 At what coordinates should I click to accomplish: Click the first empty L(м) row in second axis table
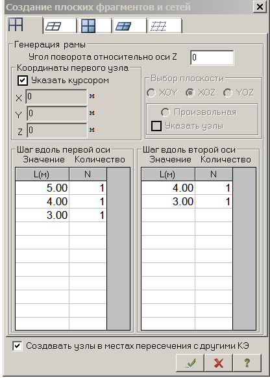click(168, 215)
